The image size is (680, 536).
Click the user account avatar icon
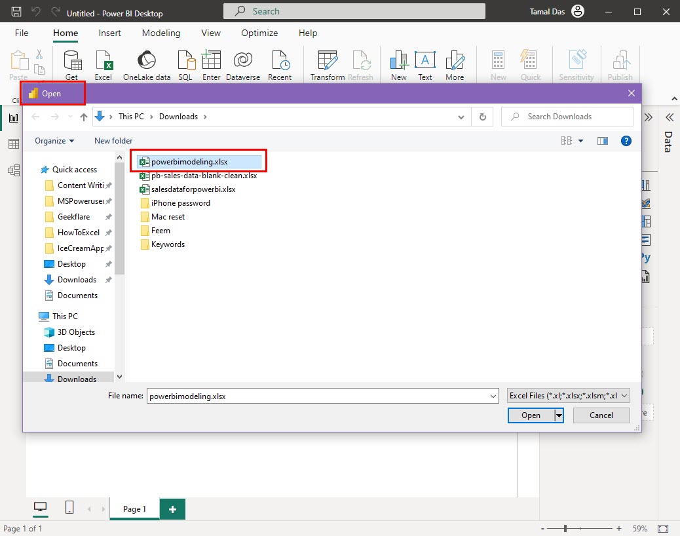point(578,11)
